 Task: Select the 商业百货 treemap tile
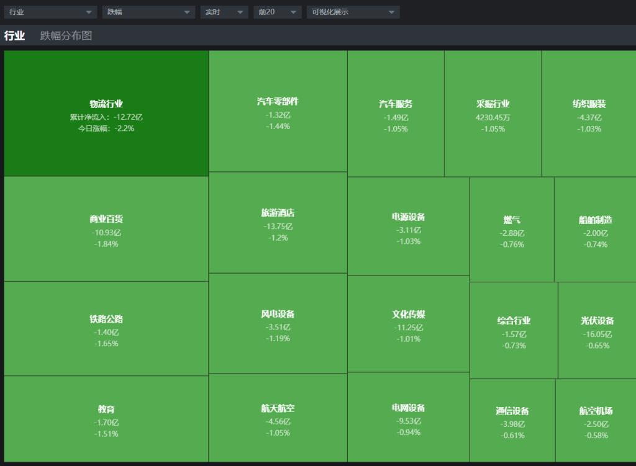coord(106,229)
